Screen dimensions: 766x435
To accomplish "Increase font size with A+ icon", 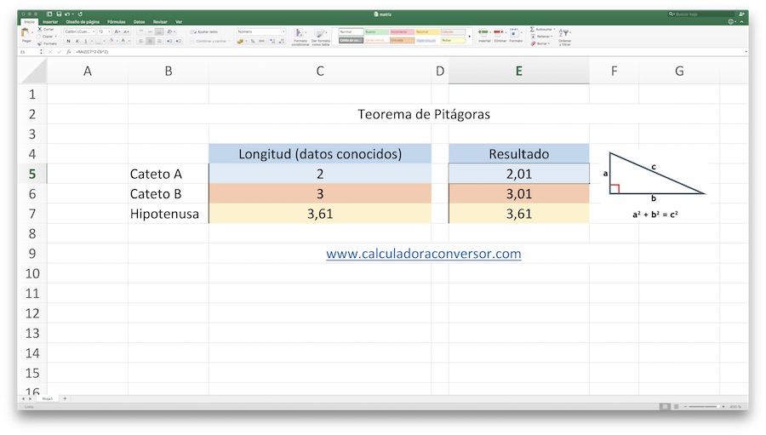I will coord(117,31).
